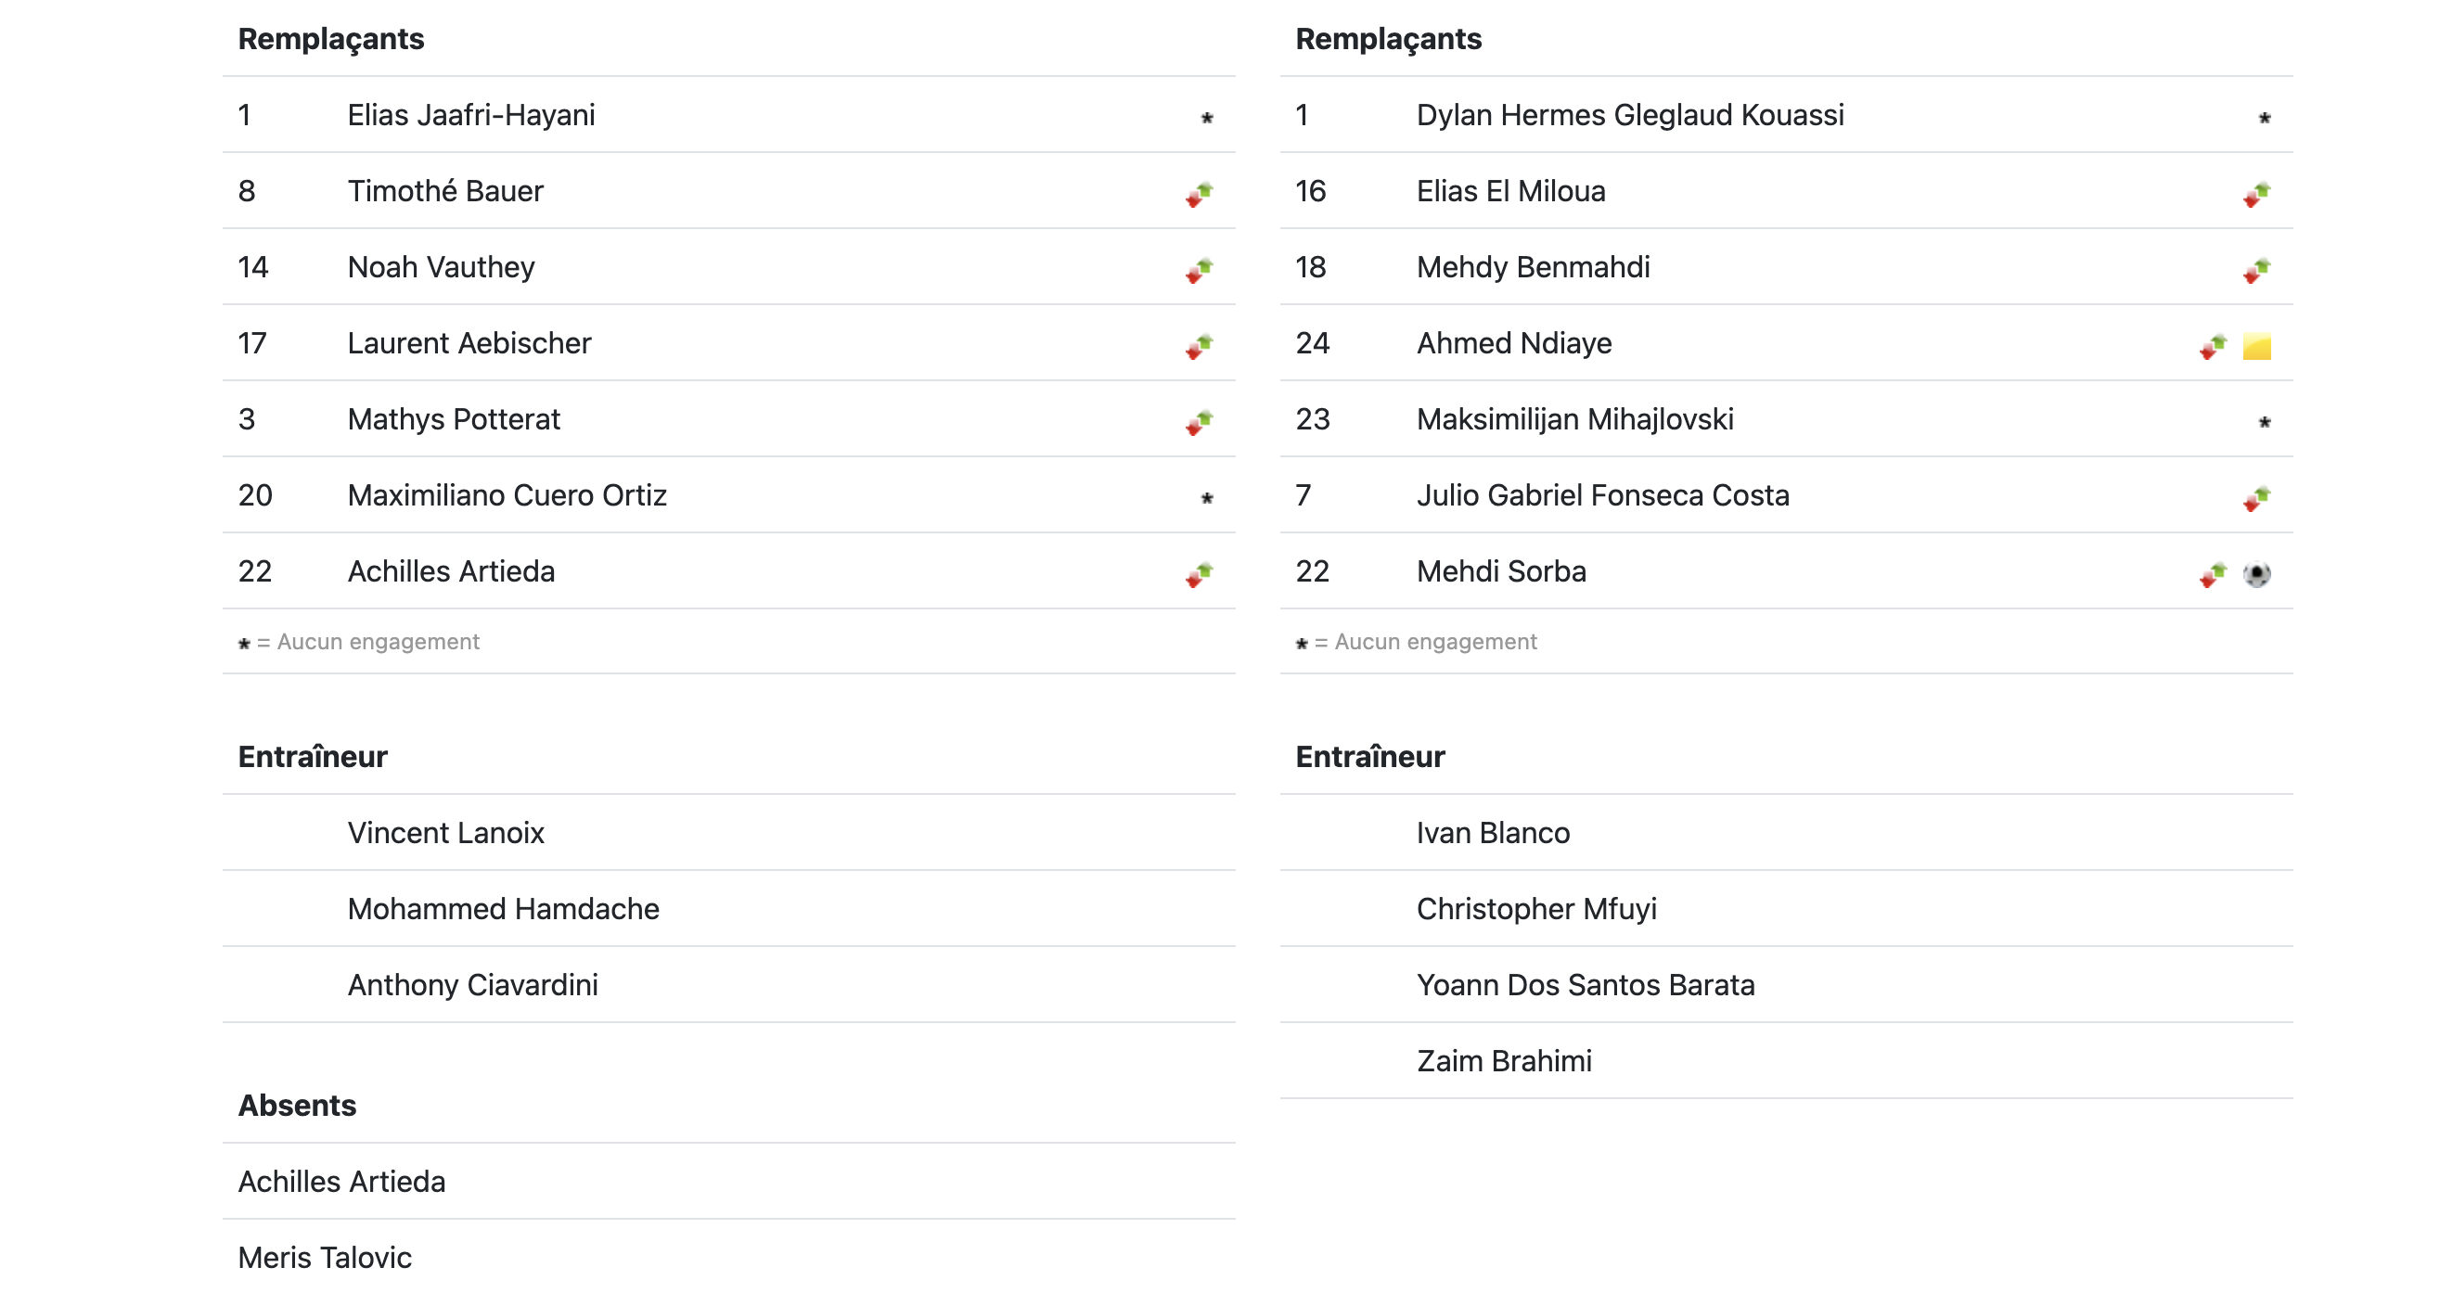Image resolution: width=2453 pixels, height=1293 pixels.
Task: Select assistant coach Zaim Brahimi
Action: (x=1504, y=1061)
